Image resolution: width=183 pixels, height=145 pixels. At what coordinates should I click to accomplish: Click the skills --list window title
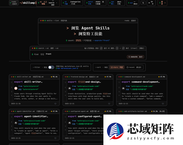point(53,20)
